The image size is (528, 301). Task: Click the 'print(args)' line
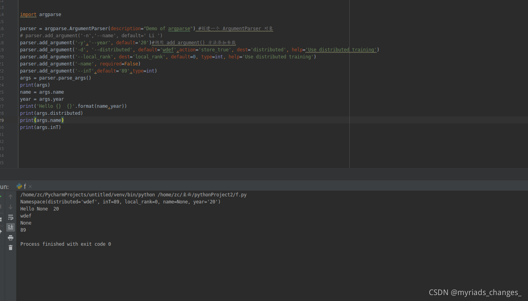[35, 85]
